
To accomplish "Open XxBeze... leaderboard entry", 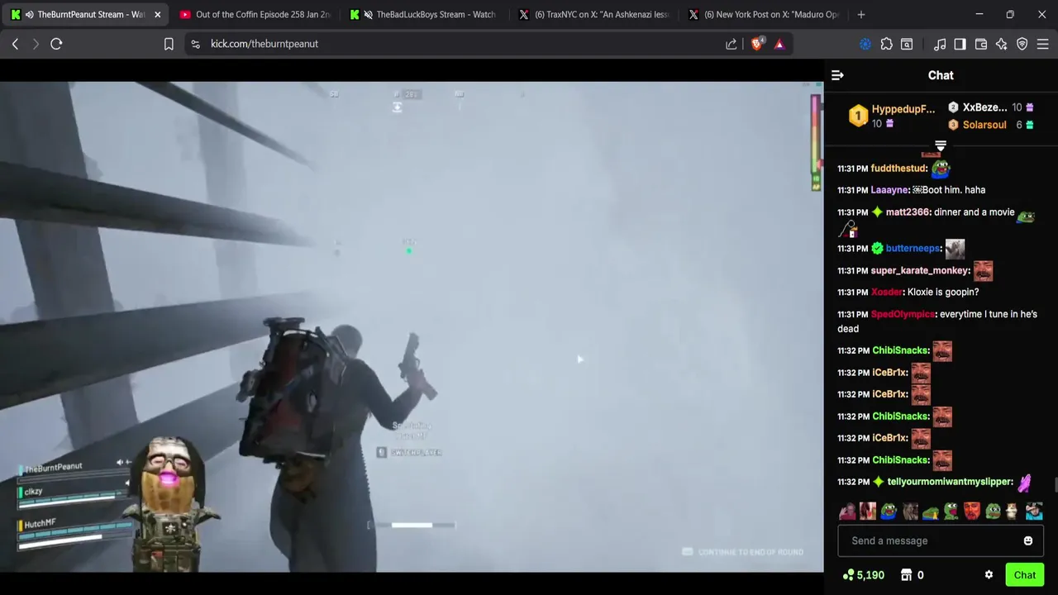I will (x=991, y=107).
